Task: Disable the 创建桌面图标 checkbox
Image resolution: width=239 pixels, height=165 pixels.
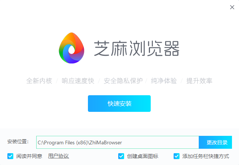Action: point(121,156)
